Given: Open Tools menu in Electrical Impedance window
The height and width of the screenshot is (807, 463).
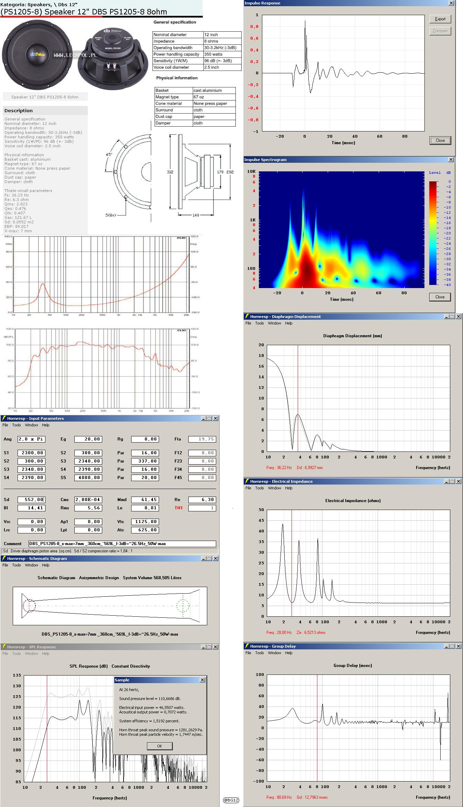Looking at the screenshot, I should click(x=260, y=488).
